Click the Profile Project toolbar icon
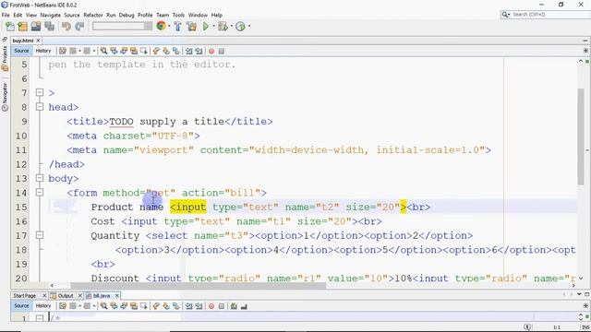 [240, 27]
